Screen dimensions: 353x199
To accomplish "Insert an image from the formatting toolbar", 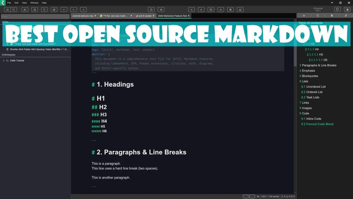I will (211, 9).
